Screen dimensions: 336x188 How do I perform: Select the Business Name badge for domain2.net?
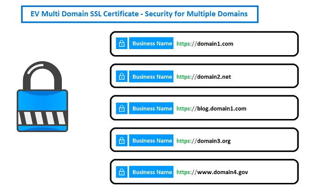(152, 77)
